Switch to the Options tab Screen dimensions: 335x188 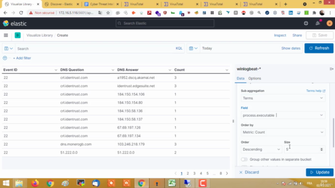254,78
